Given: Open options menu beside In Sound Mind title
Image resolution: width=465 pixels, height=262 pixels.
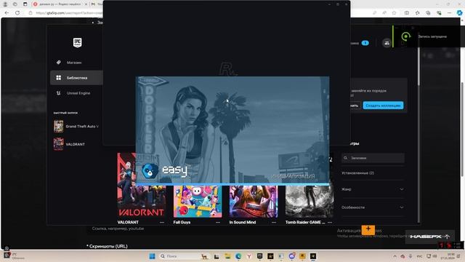Looking at the screenshot, I should click(274, 223).
